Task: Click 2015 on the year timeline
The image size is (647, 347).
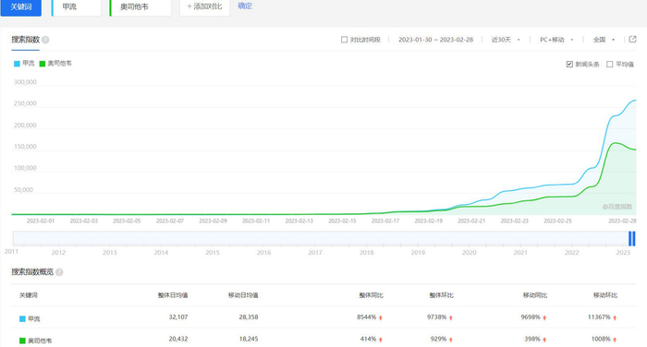Action: click(213, 253)
